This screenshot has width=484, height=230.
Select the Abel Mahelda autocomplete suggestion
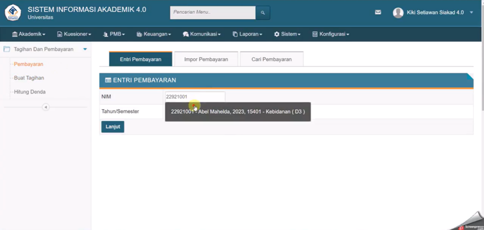(237, 112)
